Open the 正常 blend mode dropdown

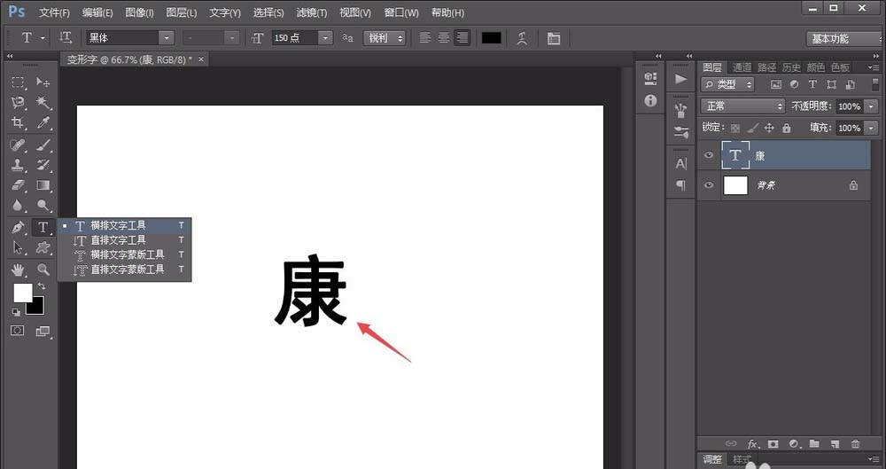coord(743,106)
